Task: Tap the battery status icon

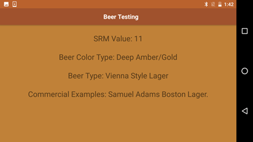Action: (x=220, y=4)
